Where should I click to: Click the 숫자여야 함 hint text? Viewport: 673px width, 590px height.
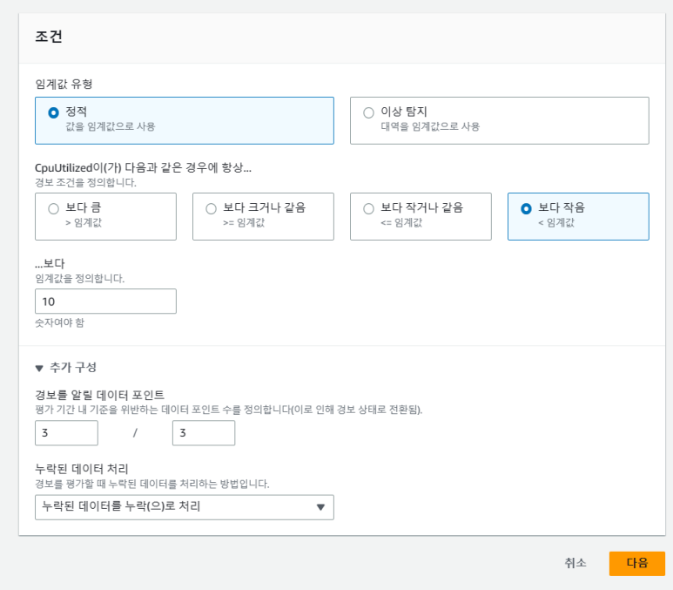60,322
